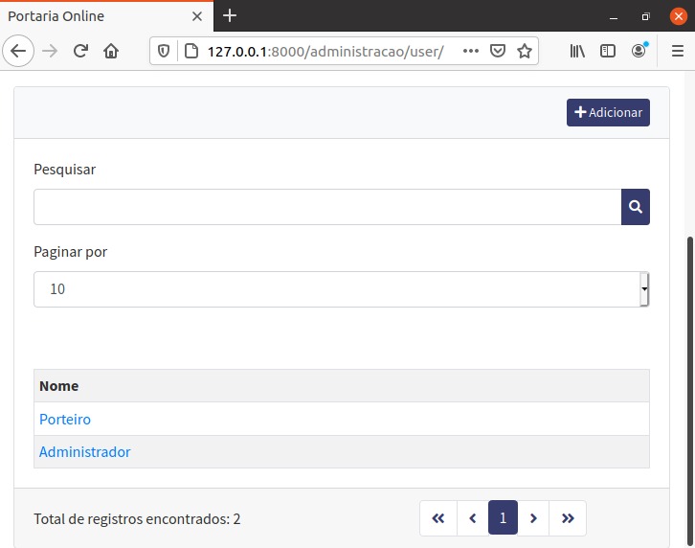The height and width of the screenshot is (548, 695).
Task: Go to previous results page
Action: coord(473,518)
